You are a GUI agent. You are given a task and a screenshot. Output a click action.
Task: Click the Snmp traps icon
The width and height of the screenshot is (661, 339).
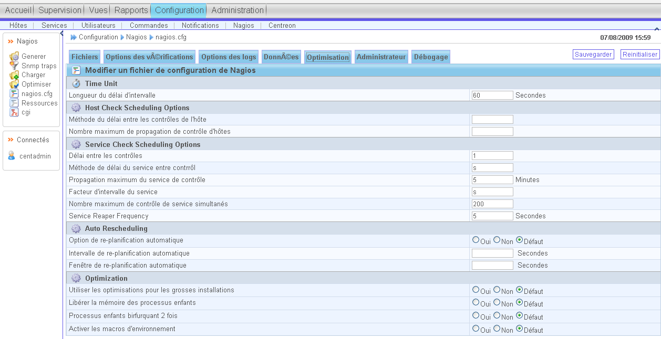(14, 66)
